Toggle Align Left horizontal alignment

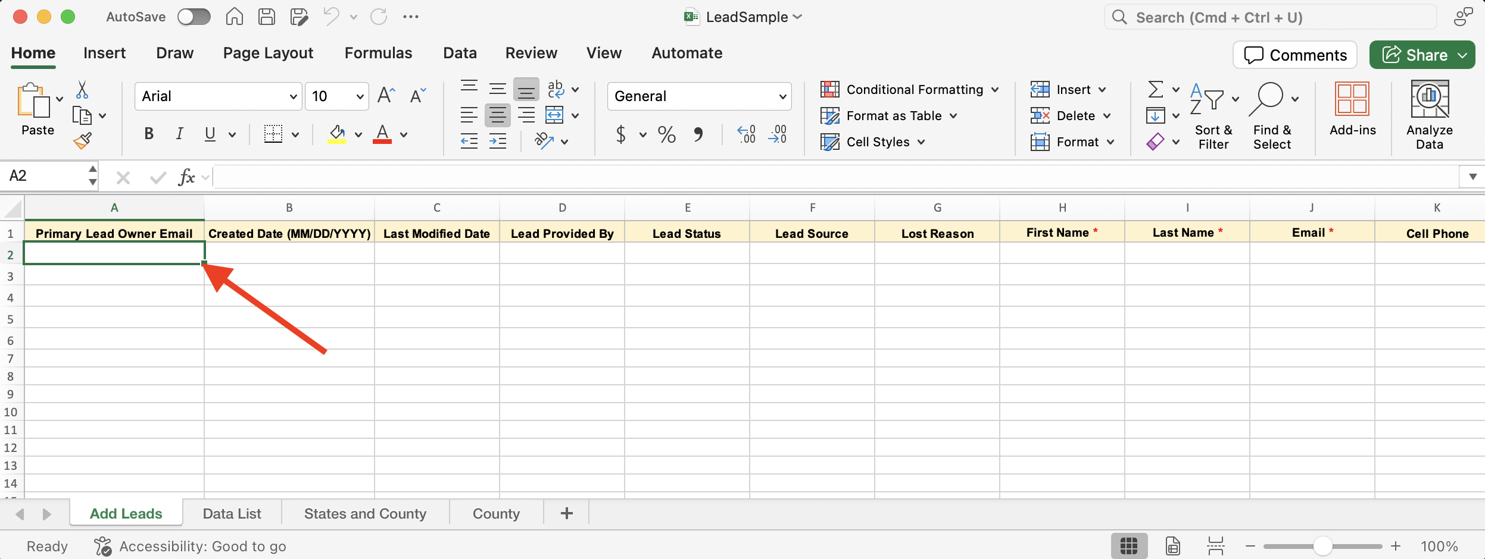coord(469,115)
